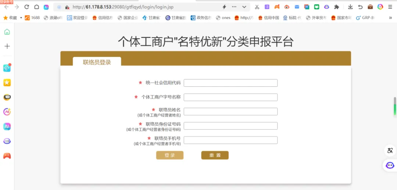Open the 政务信息 bookmark
This screenshot has width=397, height=190.
(201, 18)
